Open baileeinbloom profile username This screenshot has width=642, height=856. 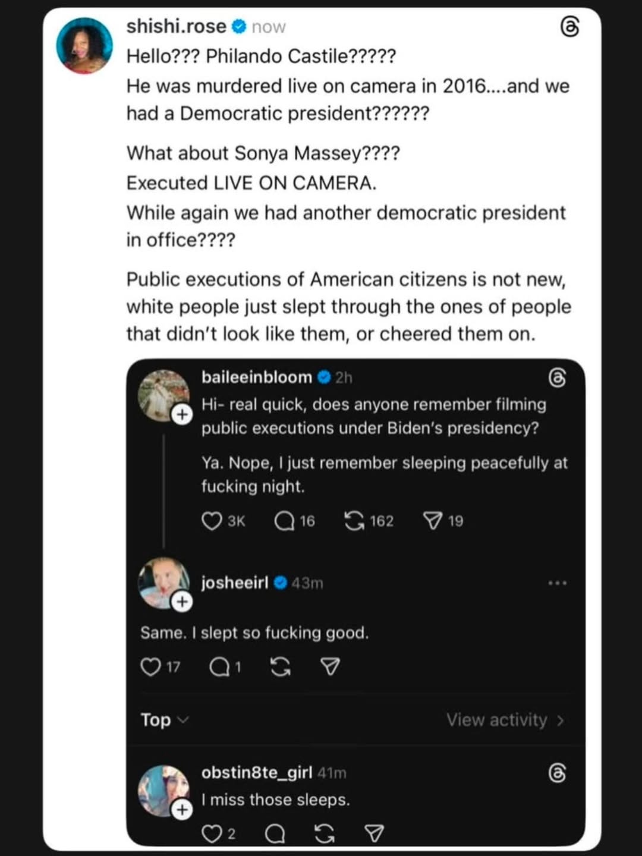tap(256, 377)
